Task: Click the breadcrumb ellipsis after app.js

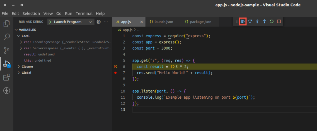Action: pos(139,30)
